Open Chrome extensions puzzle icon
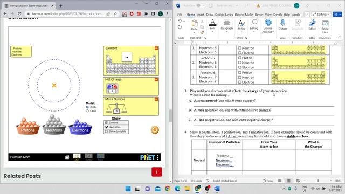Image resolution: width=345 pixels, height=194 pixels. click(x=146, y=14)
